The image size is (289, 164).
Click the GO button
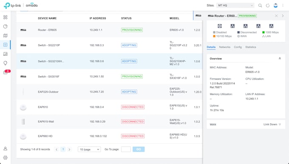click(139, 149)
